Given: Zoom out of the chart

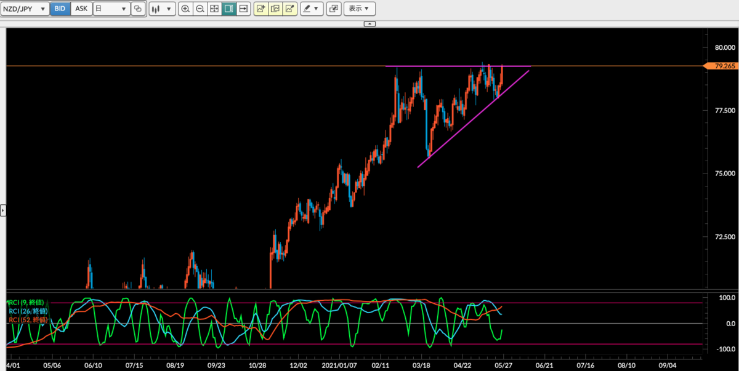Looking at the screenshot, I should 200,9.
